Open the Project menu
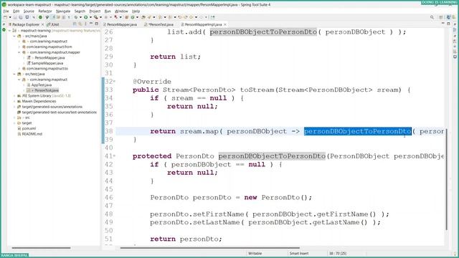This screenshot has height=258, width=459. click(x=95, y=11)
